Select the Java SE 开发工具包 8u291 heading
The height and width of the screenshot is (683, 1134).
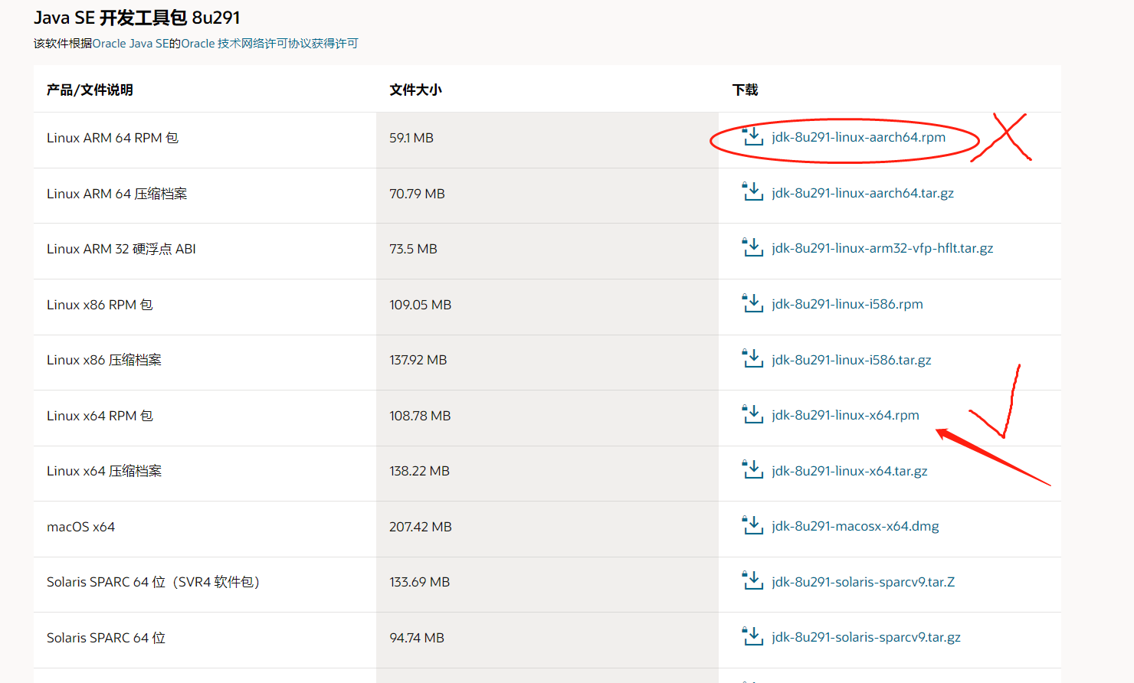tap(137, 18)
